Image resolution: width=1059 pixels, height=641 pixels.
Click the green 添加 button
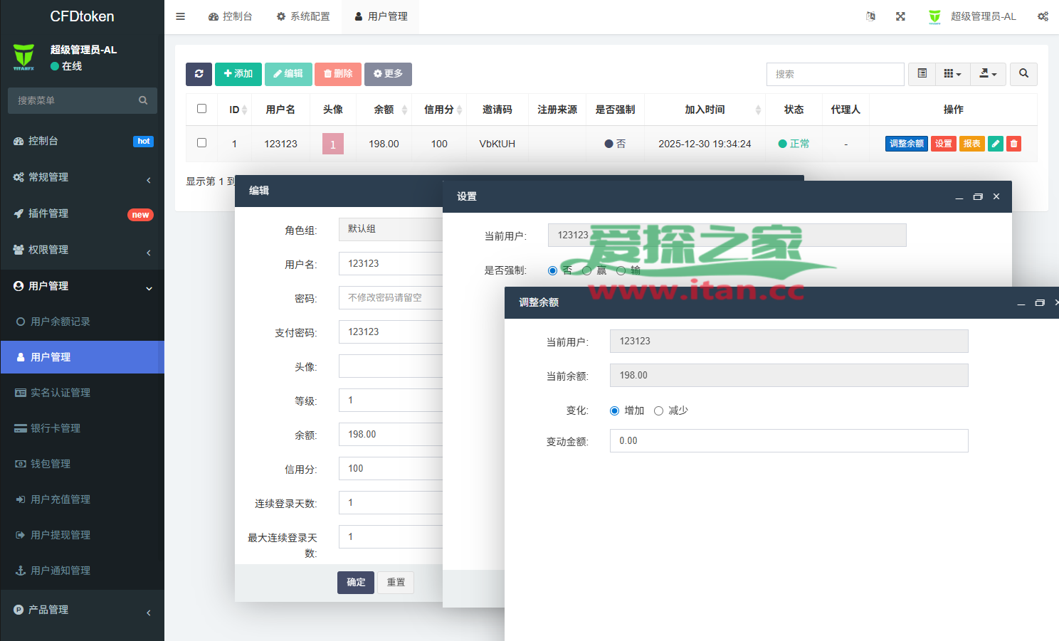[x=238, y=74]
